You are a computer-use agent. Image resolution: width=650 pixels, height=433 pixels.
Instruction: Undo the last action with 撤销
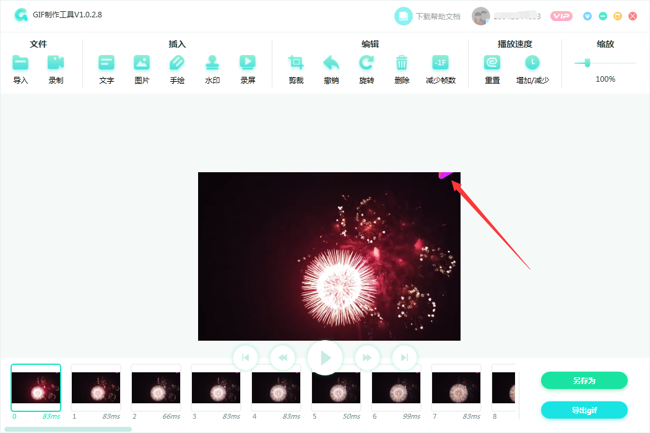[331, 63]
